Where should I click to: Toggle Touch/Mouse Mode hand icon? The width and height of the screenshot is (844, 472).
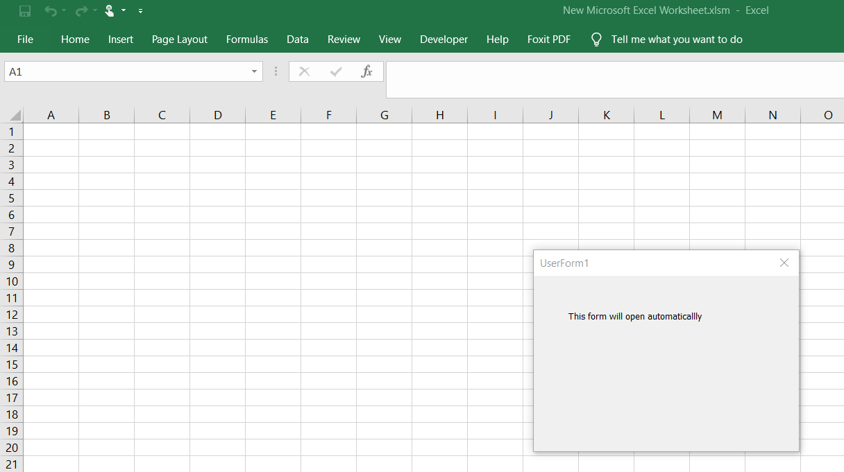(110, 11)
